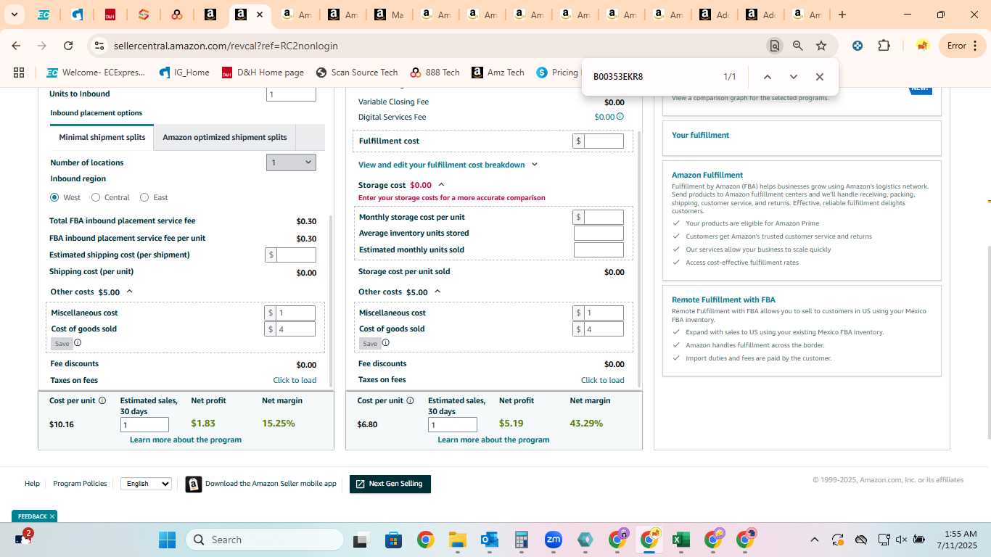Click info icon next to right Save button
This screenshot has height=557, width=991.
(x=386, y=343)
